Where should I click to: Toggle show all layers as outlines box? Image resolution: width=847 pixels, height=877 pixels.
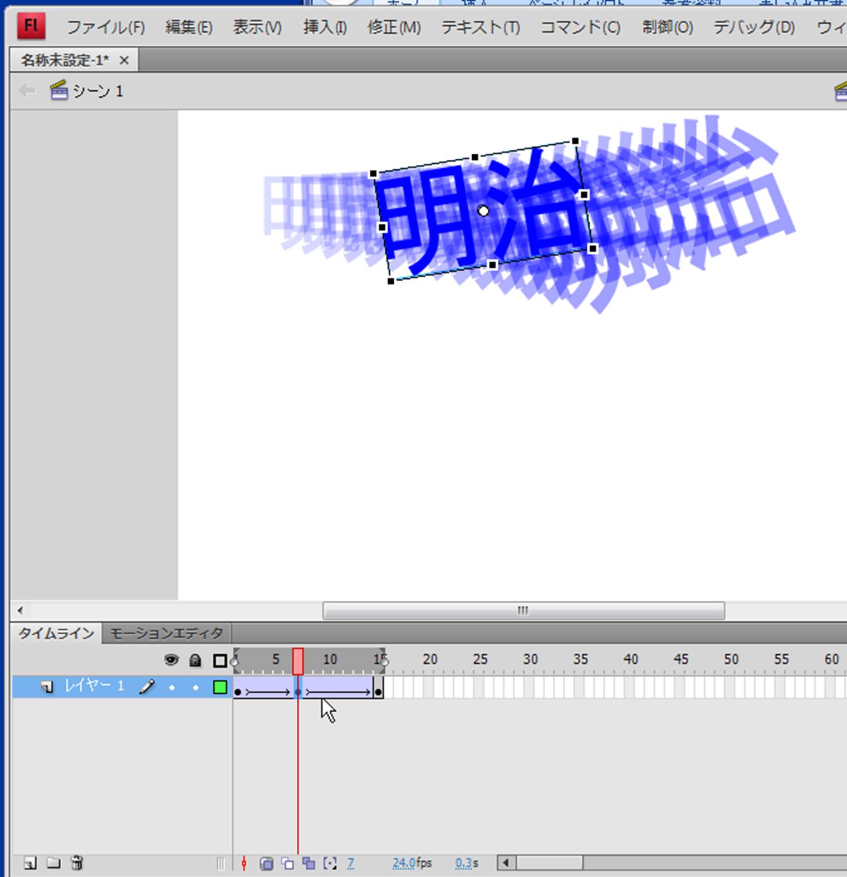click(220, 661)
